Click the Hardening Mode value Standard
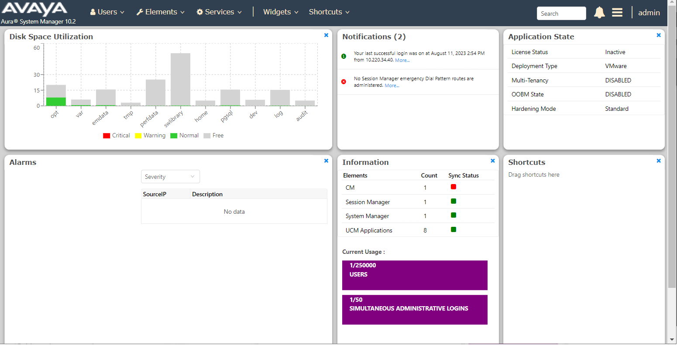This screenshot has height=345, width=677. click(x=617, y=109)
